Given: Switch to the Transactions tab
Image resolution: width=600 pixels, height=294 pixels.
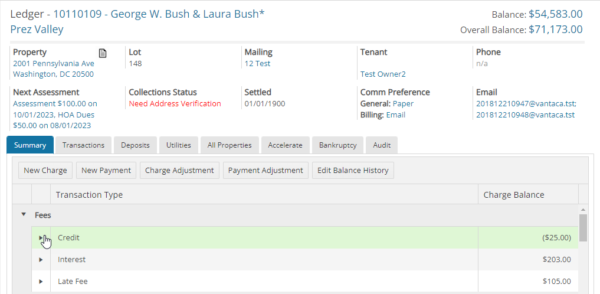Looking at the screenshot, I should point(83,145).
